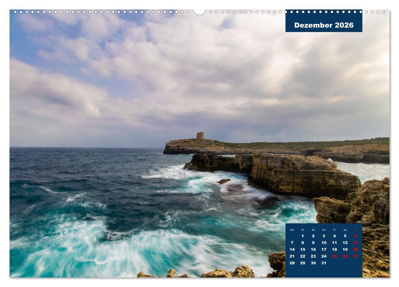Click the red date 20
The width and height of the screenshot is (399, 287).
click(356, 249)
